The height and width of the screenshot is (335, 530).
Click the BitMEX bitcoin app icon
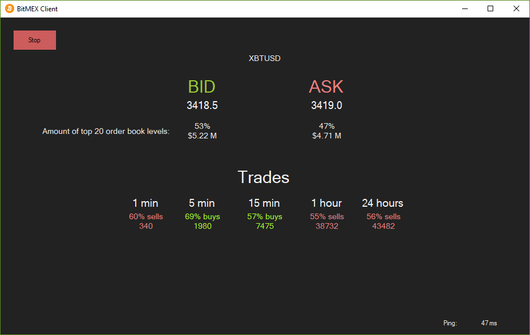click(x=10, y=9)
